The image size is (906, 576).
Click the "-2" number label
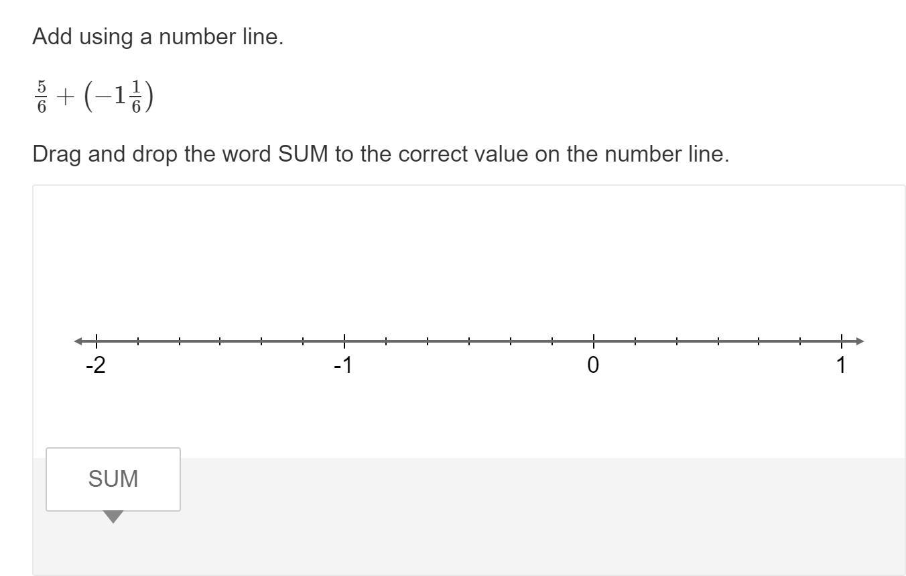tap(96, 365)
